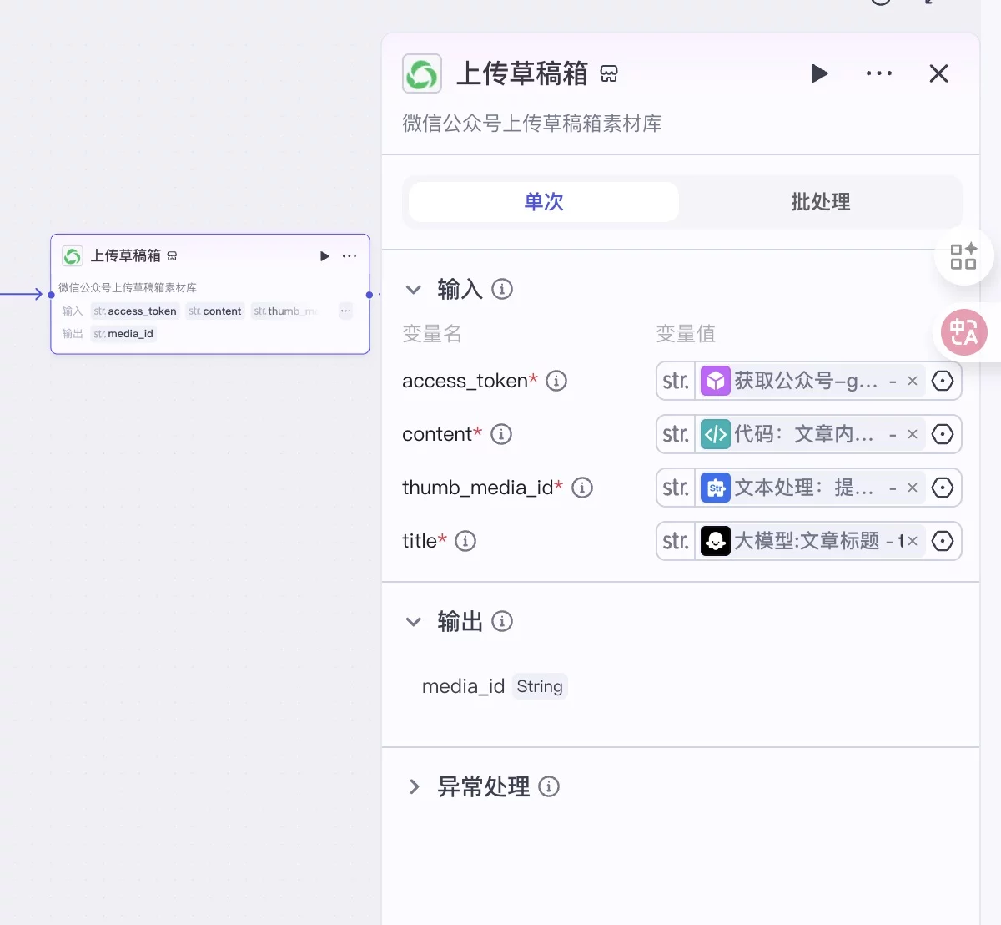Show hidden inputs via node's ellipsis chip
Screen dimensions: 1001x925
(x=345, y=311)
